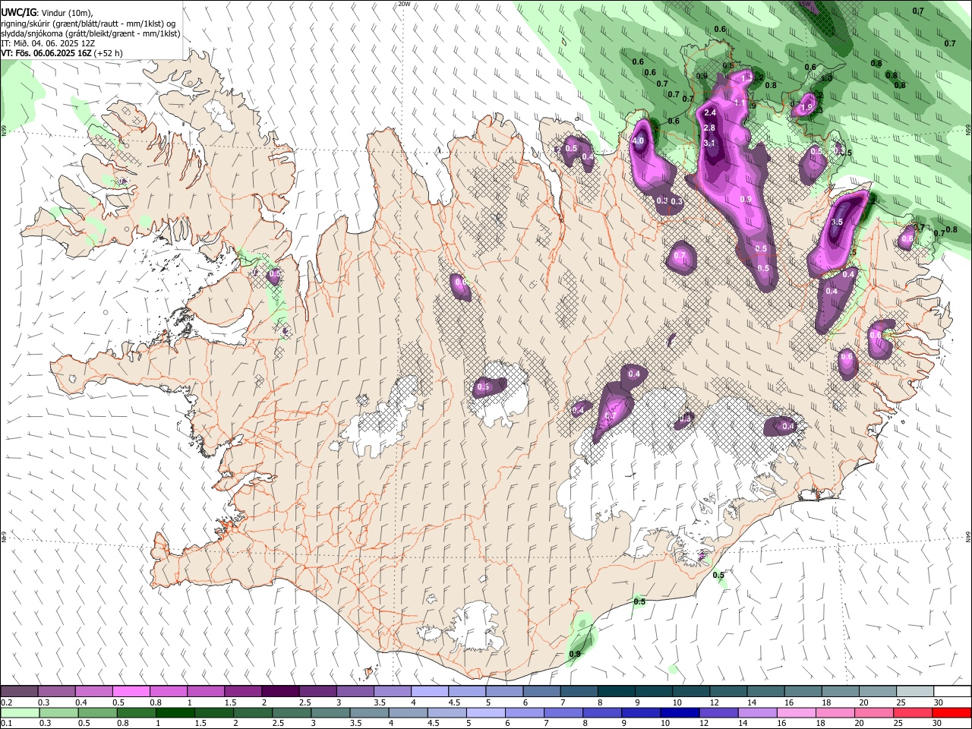The image size is (972, 729).
Task: Click the '20W' longitude label at top
Action: click(403, 4)
